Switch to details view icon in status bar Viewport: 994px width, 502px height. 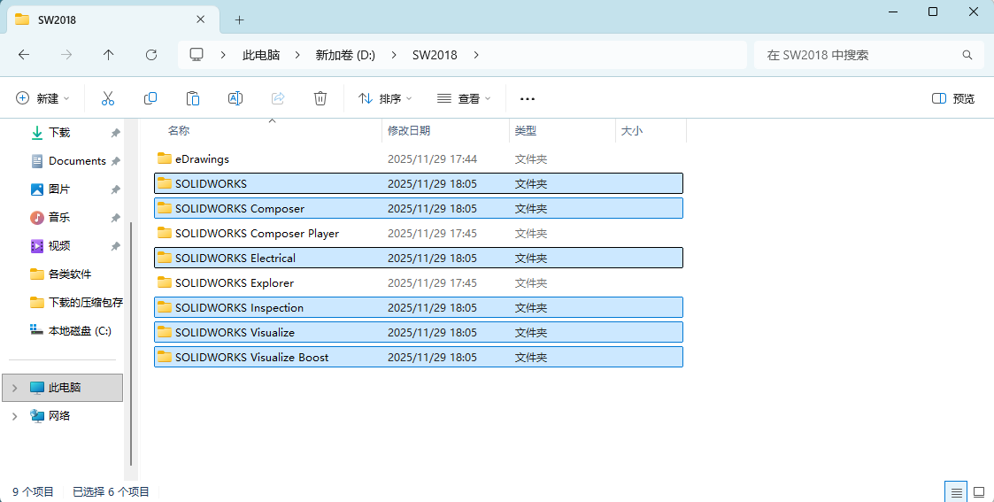[957, 492]
